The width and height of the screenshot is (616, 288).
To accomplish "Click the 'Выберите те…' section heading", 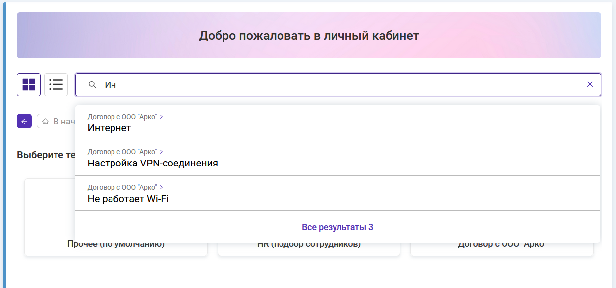I will tap(46, 155).
